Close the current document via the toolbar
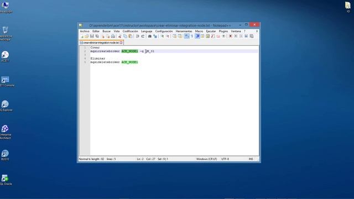354x199 pixels. tap(102, 36)
